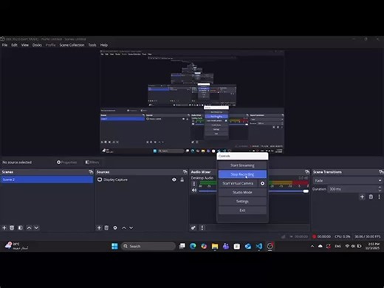Viewport: 384px width, 288px height.
Task: Open the weather widget on the taskbar
Action: 16,246
